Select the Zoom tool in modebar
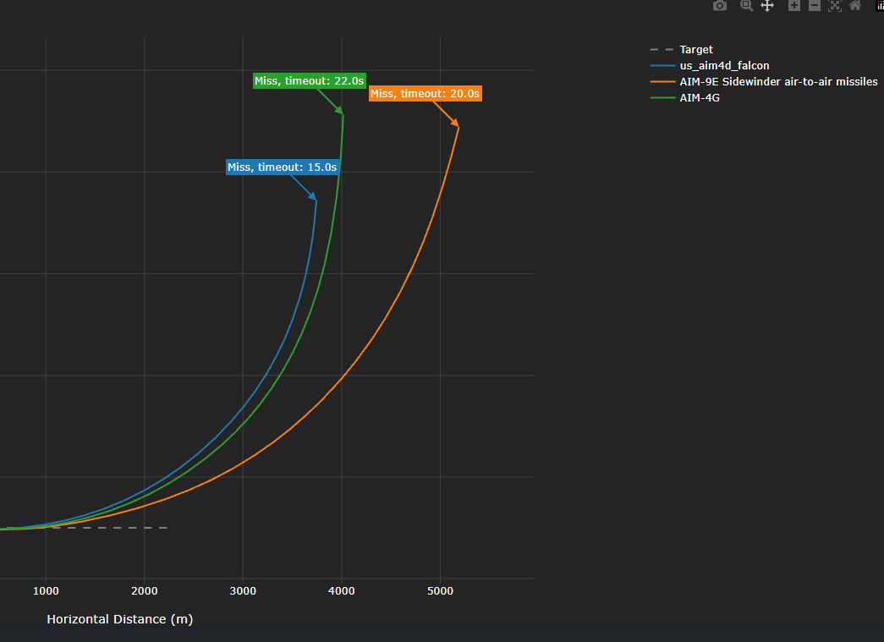The width and height of the screenshot is (884, 642). 746,6
